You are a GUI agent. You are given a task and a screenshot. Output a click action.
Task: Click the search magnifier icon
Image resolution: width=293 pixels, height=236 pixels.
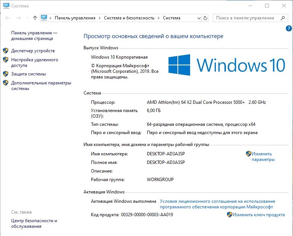pos(283,18)
